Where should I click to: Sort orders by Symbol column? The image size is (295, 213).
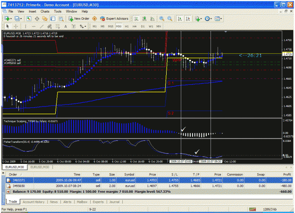[129, 174]
